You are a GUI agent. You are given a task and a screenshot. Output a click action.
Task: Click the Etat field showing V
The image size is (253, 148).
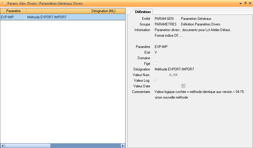156,52
